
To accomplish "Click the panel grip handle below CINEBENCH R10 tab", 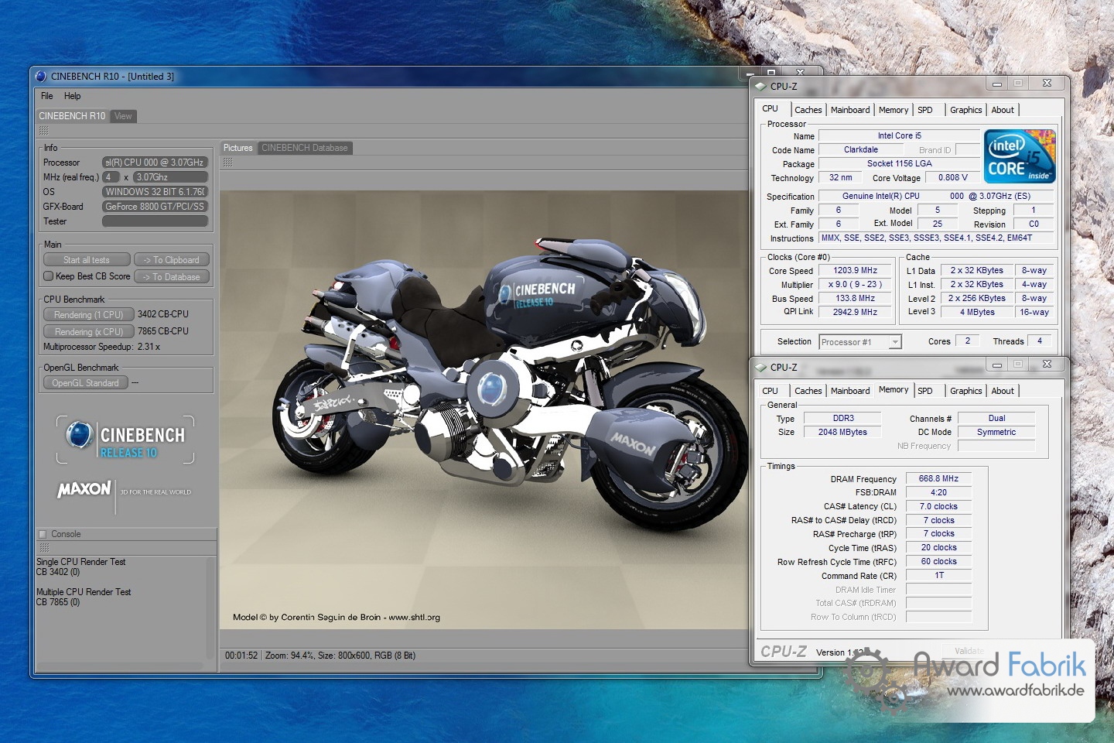I will click(x=43, y=131).
